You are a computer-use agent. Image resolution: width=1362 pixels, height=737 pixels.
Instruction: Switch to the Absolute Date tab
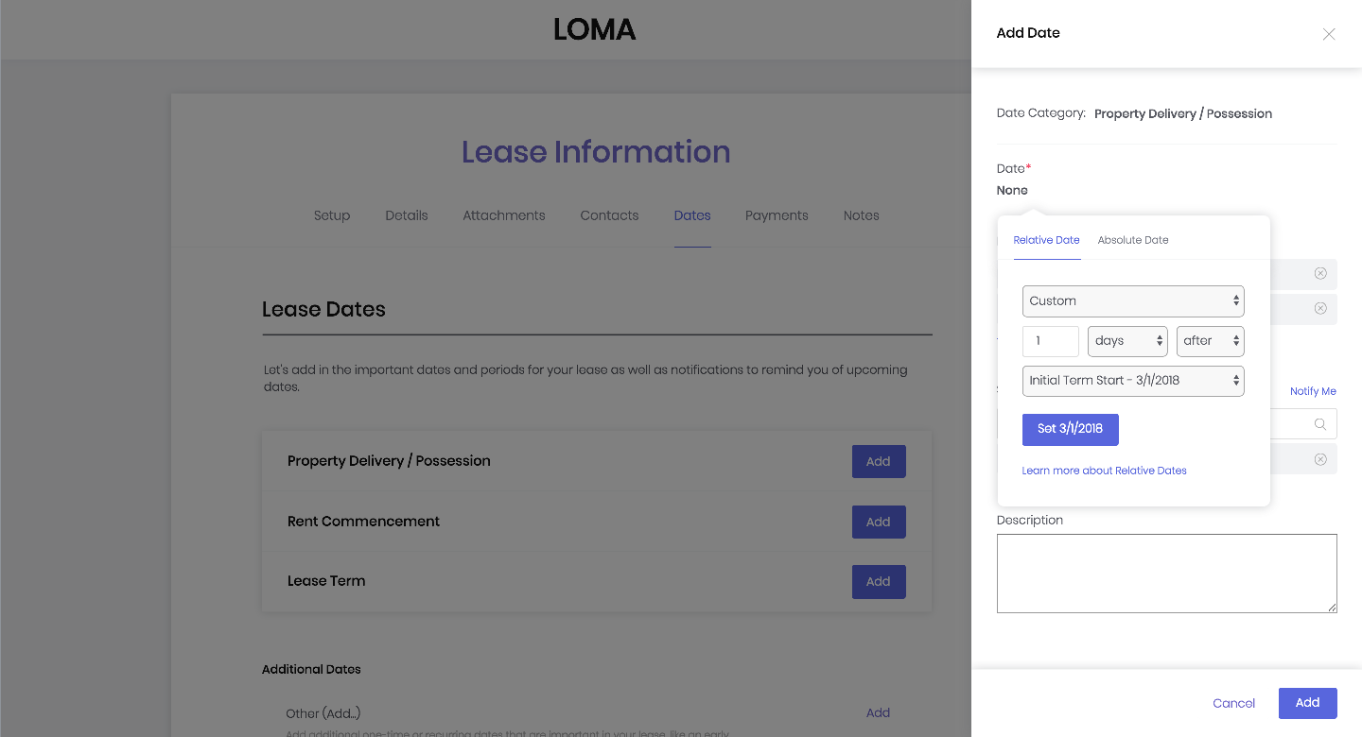coord(1132,240)
